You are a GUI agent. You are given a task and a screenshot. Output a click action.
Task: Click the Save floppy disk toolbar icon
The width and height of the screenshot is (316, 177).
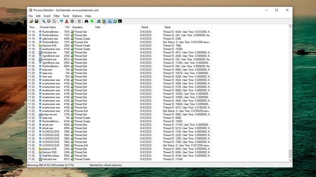(x=37, y=21)
